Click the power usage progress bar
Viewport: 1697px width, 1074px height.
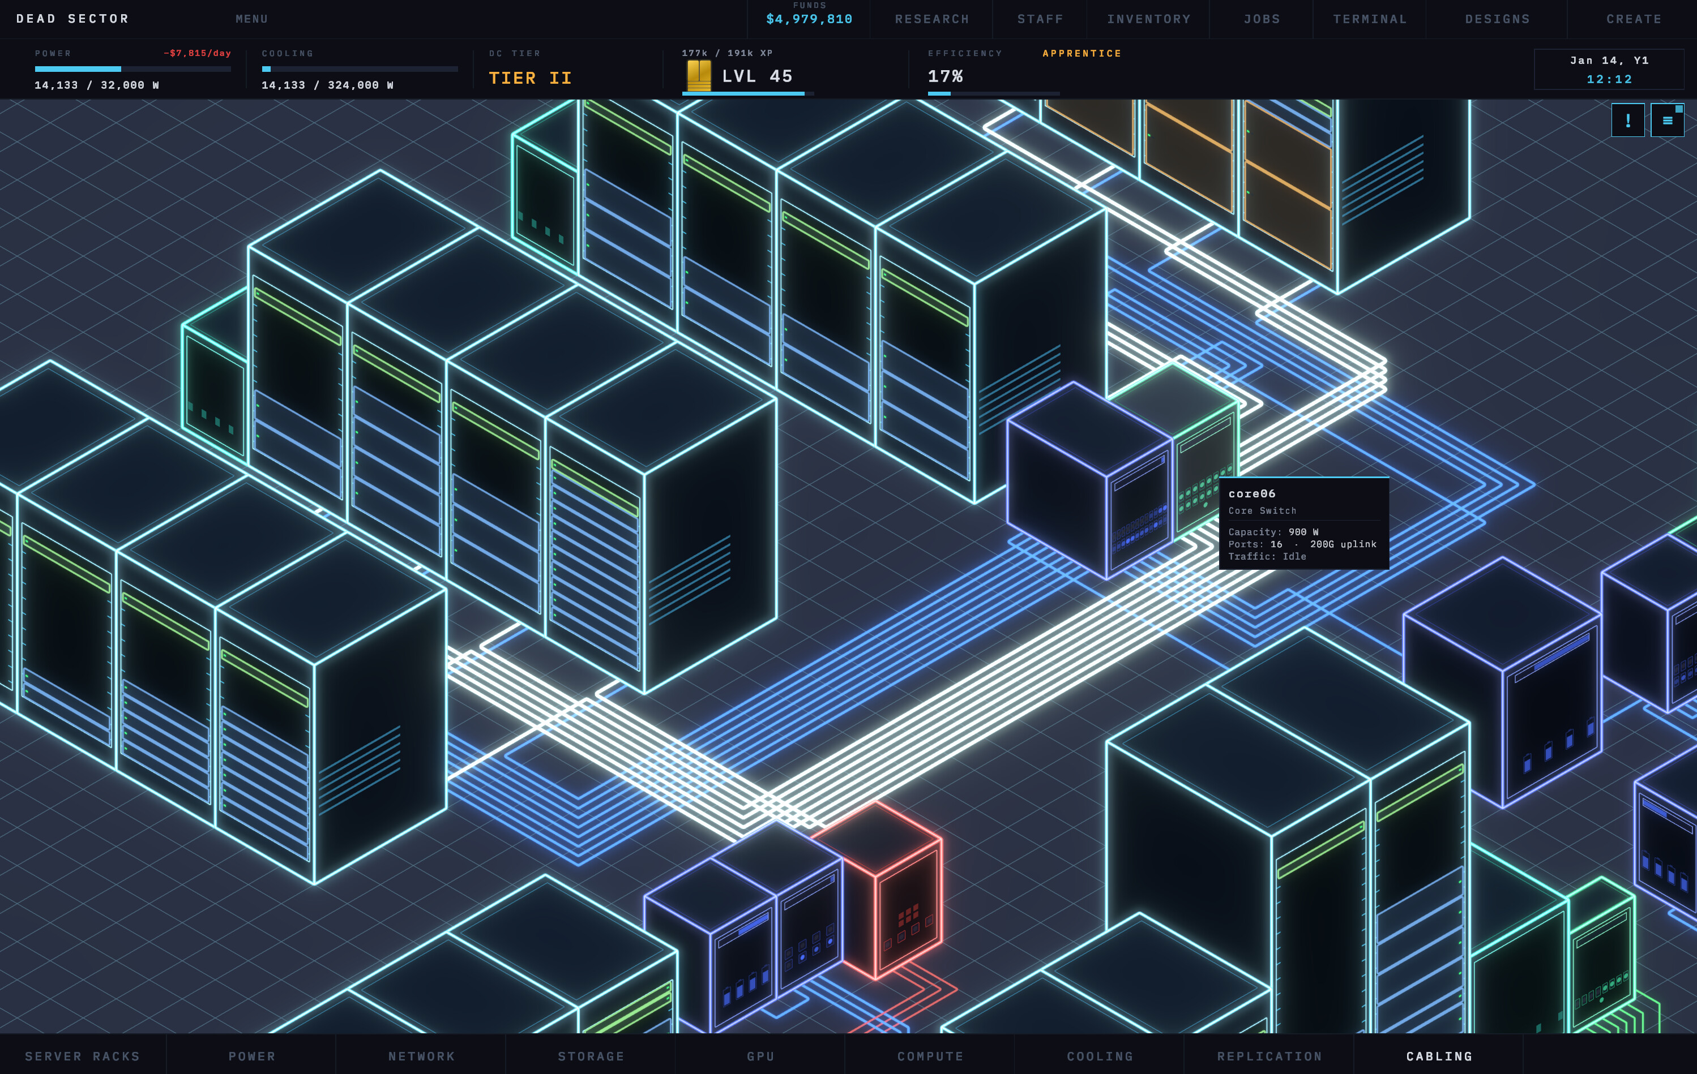click(x=133, y=69)
